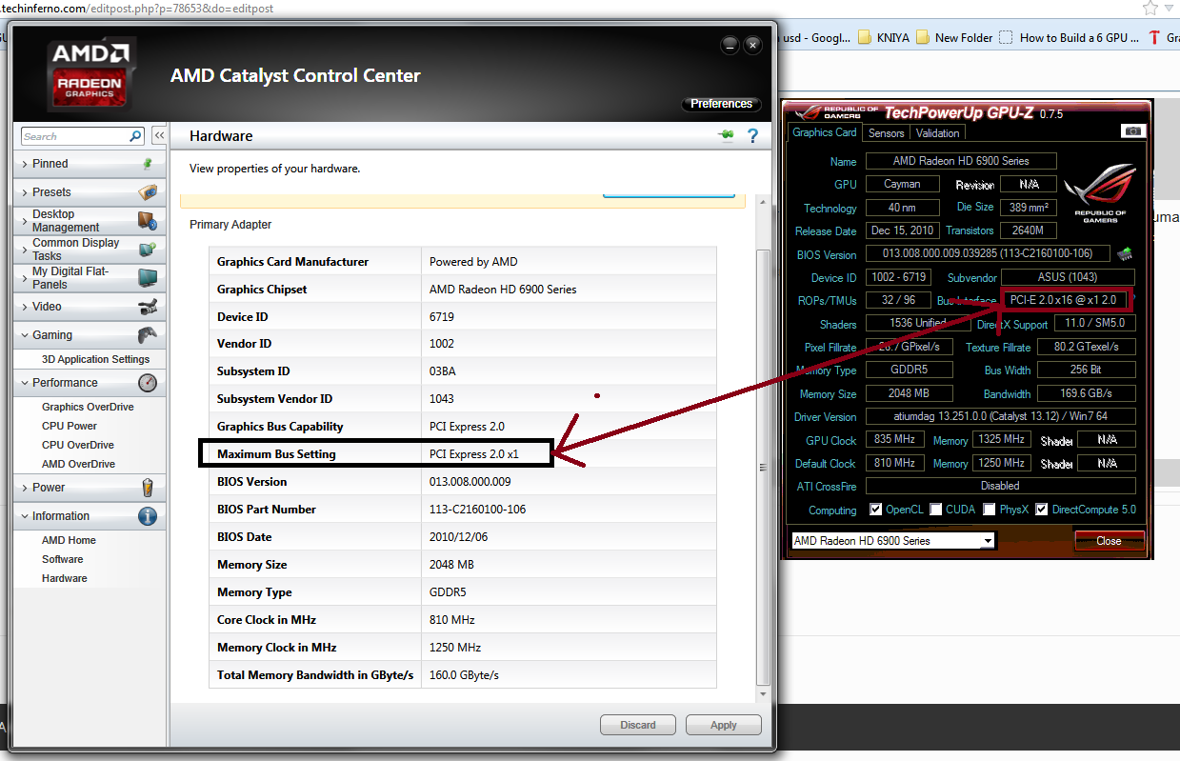Click 'Dec 15, 2010' release date field

click(x=903, y=230)
